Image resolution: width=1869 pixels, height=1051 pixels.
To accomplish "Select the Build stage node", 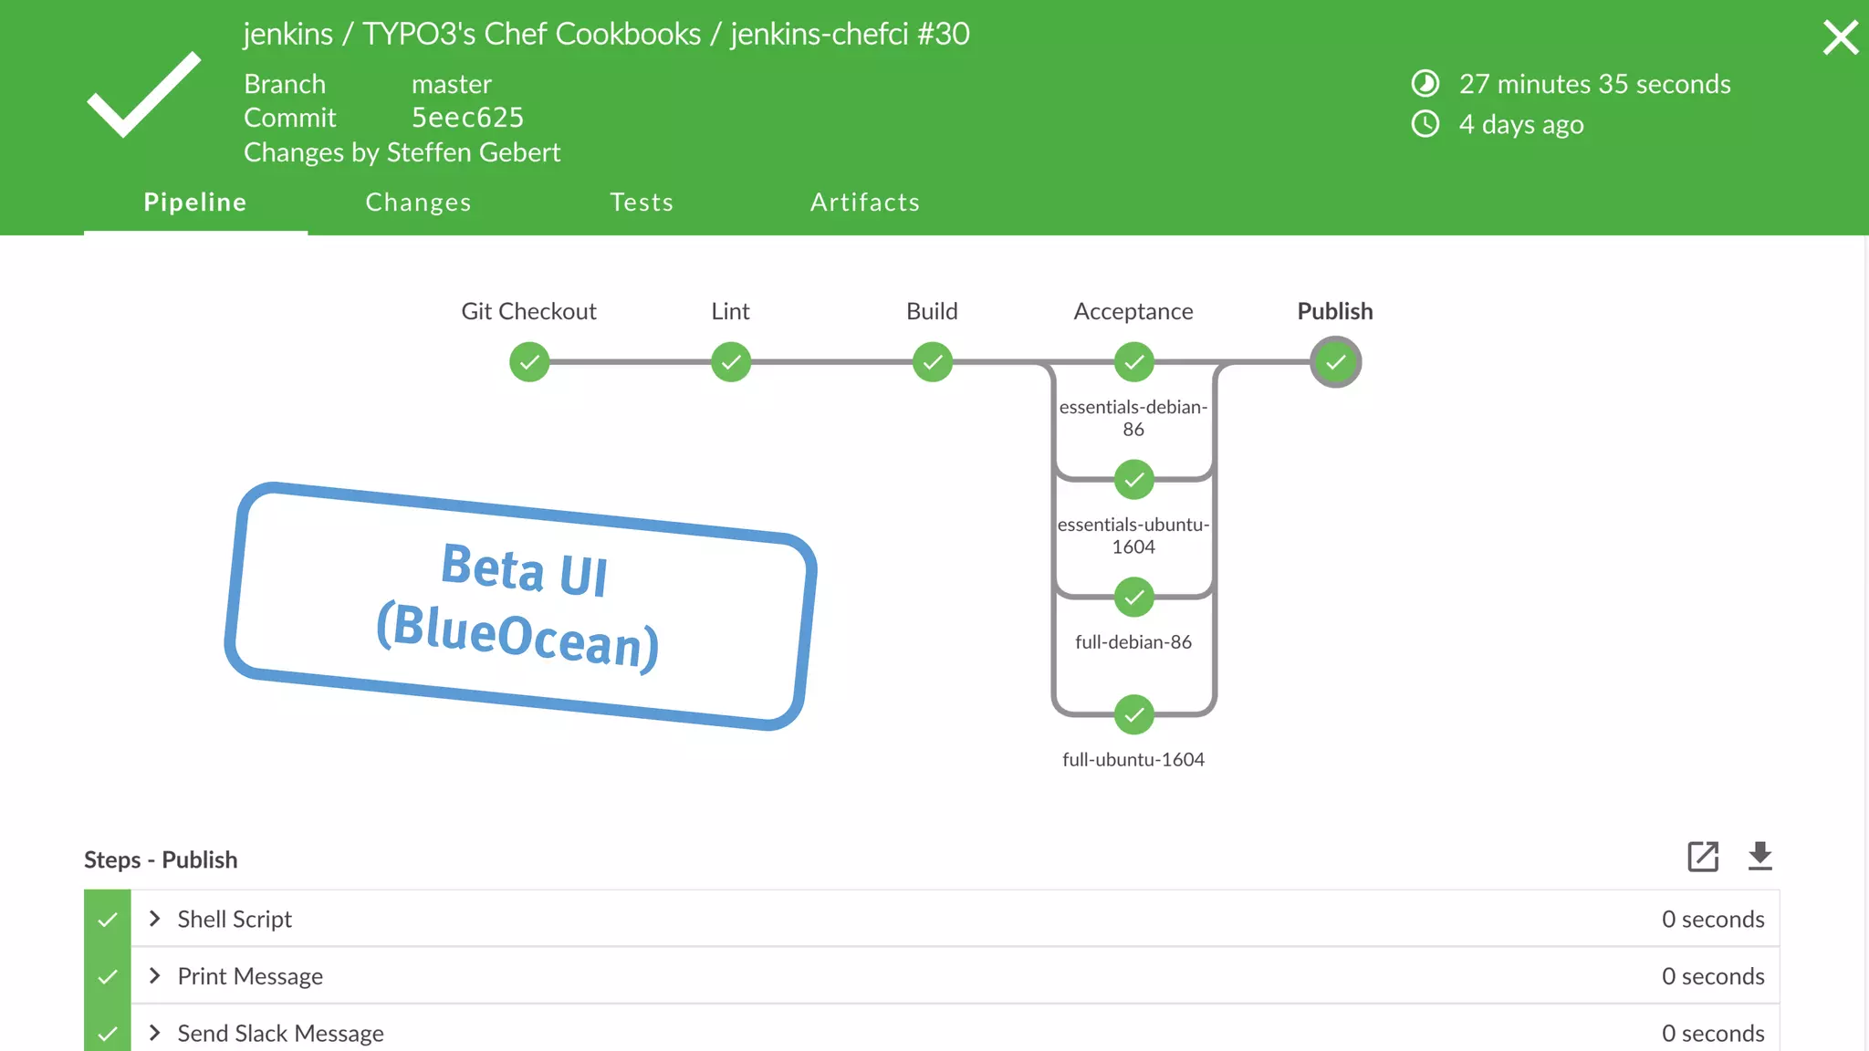I will [x=933, y=362].
